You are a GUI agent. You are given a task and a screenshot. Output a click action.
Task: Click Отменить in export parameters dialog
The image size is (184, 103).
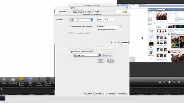pyautogui.click(x=125, y=43)
